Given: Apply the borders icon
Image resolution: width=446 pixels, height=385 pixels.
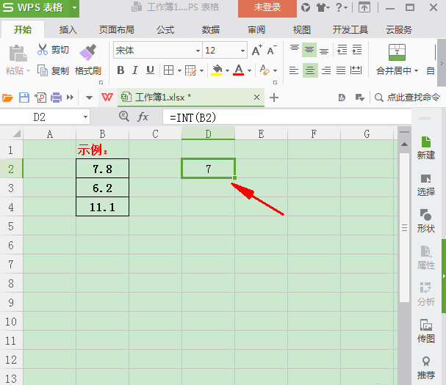Looking at the screenshot, I should (168, 70).
